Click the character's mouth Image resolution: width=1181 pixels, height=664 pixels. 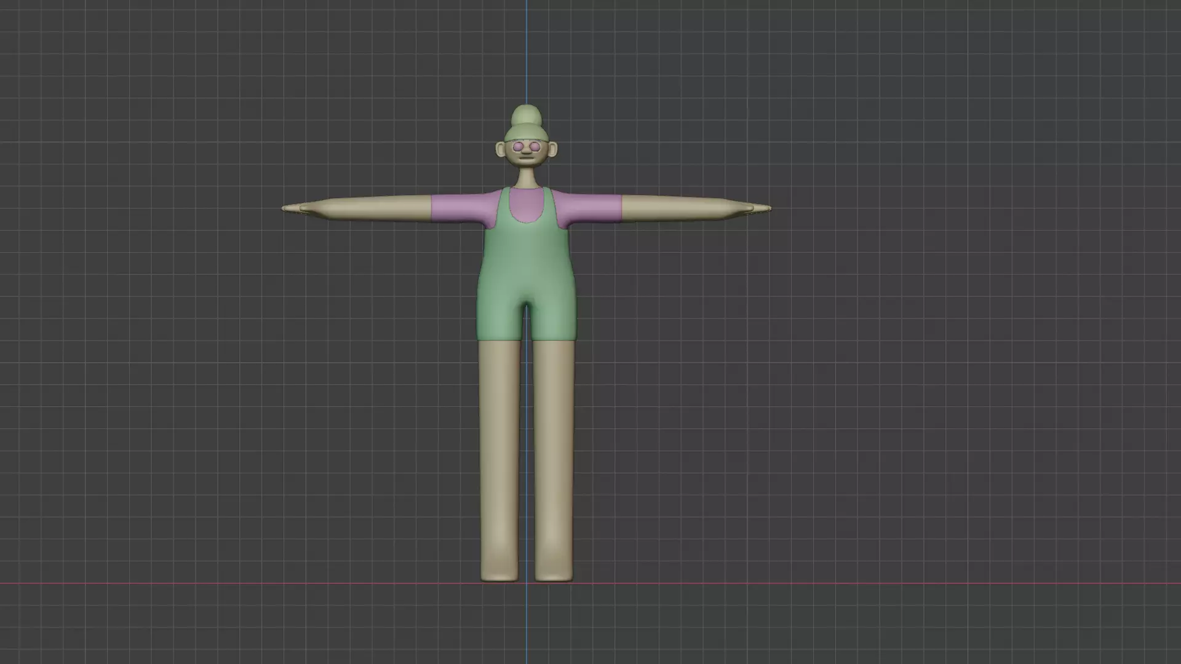point(527,158)
